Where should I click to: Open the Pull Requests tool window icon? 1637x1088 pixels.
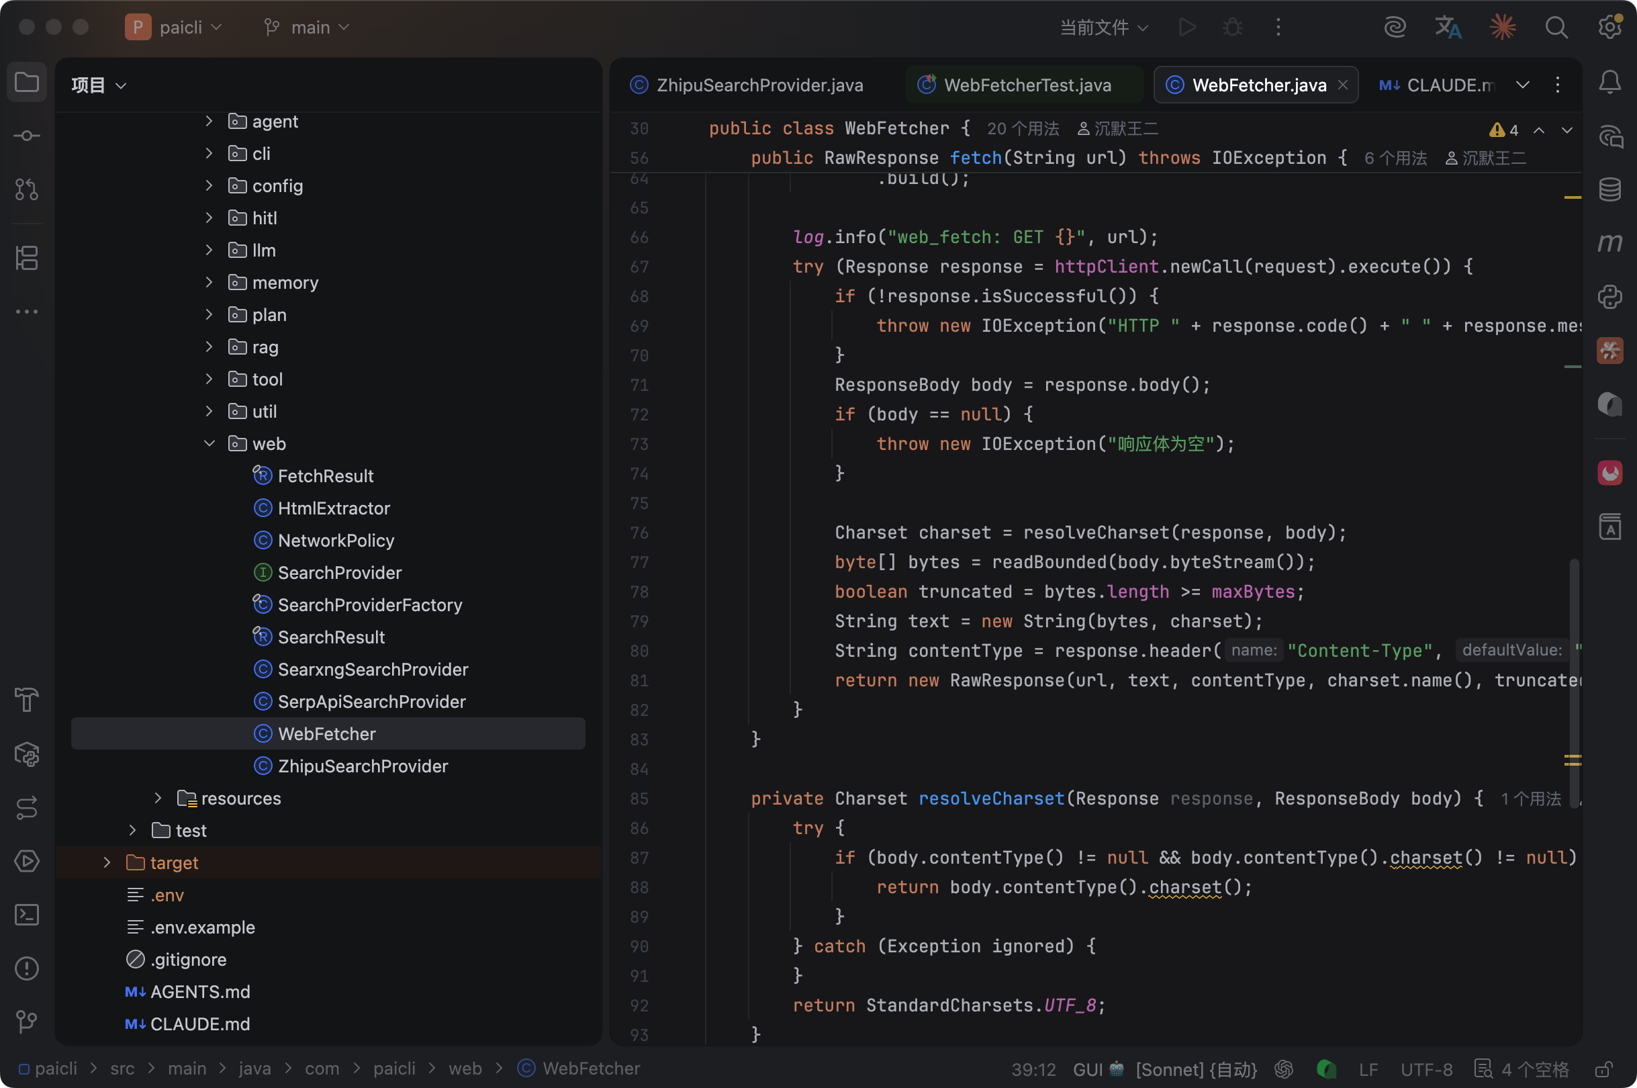click(26, 189)
